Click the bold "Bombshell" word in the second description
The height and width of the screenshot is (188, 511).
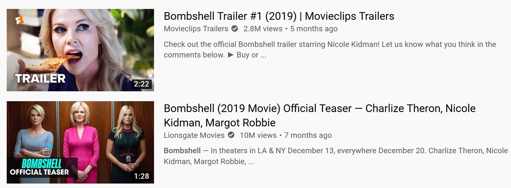coord(182,151)
